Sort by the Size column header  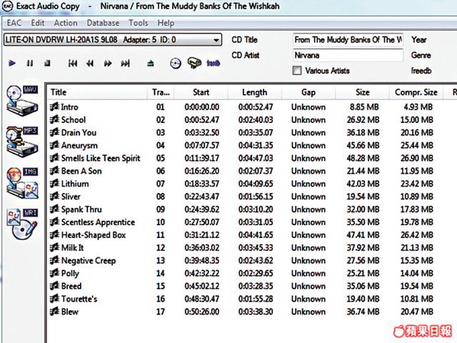[362, 92]
